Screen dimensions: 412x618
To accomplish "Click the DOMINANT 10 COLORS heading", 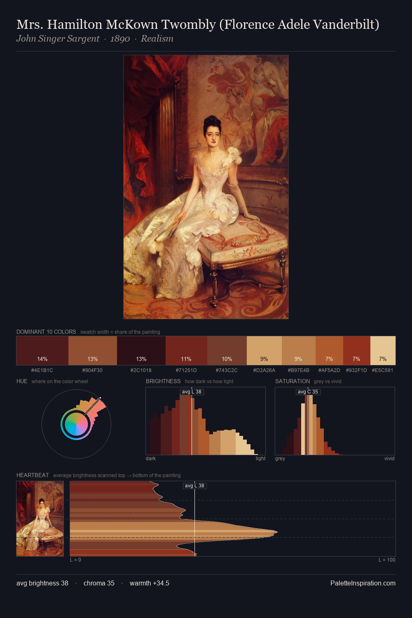I will (46, 332).
